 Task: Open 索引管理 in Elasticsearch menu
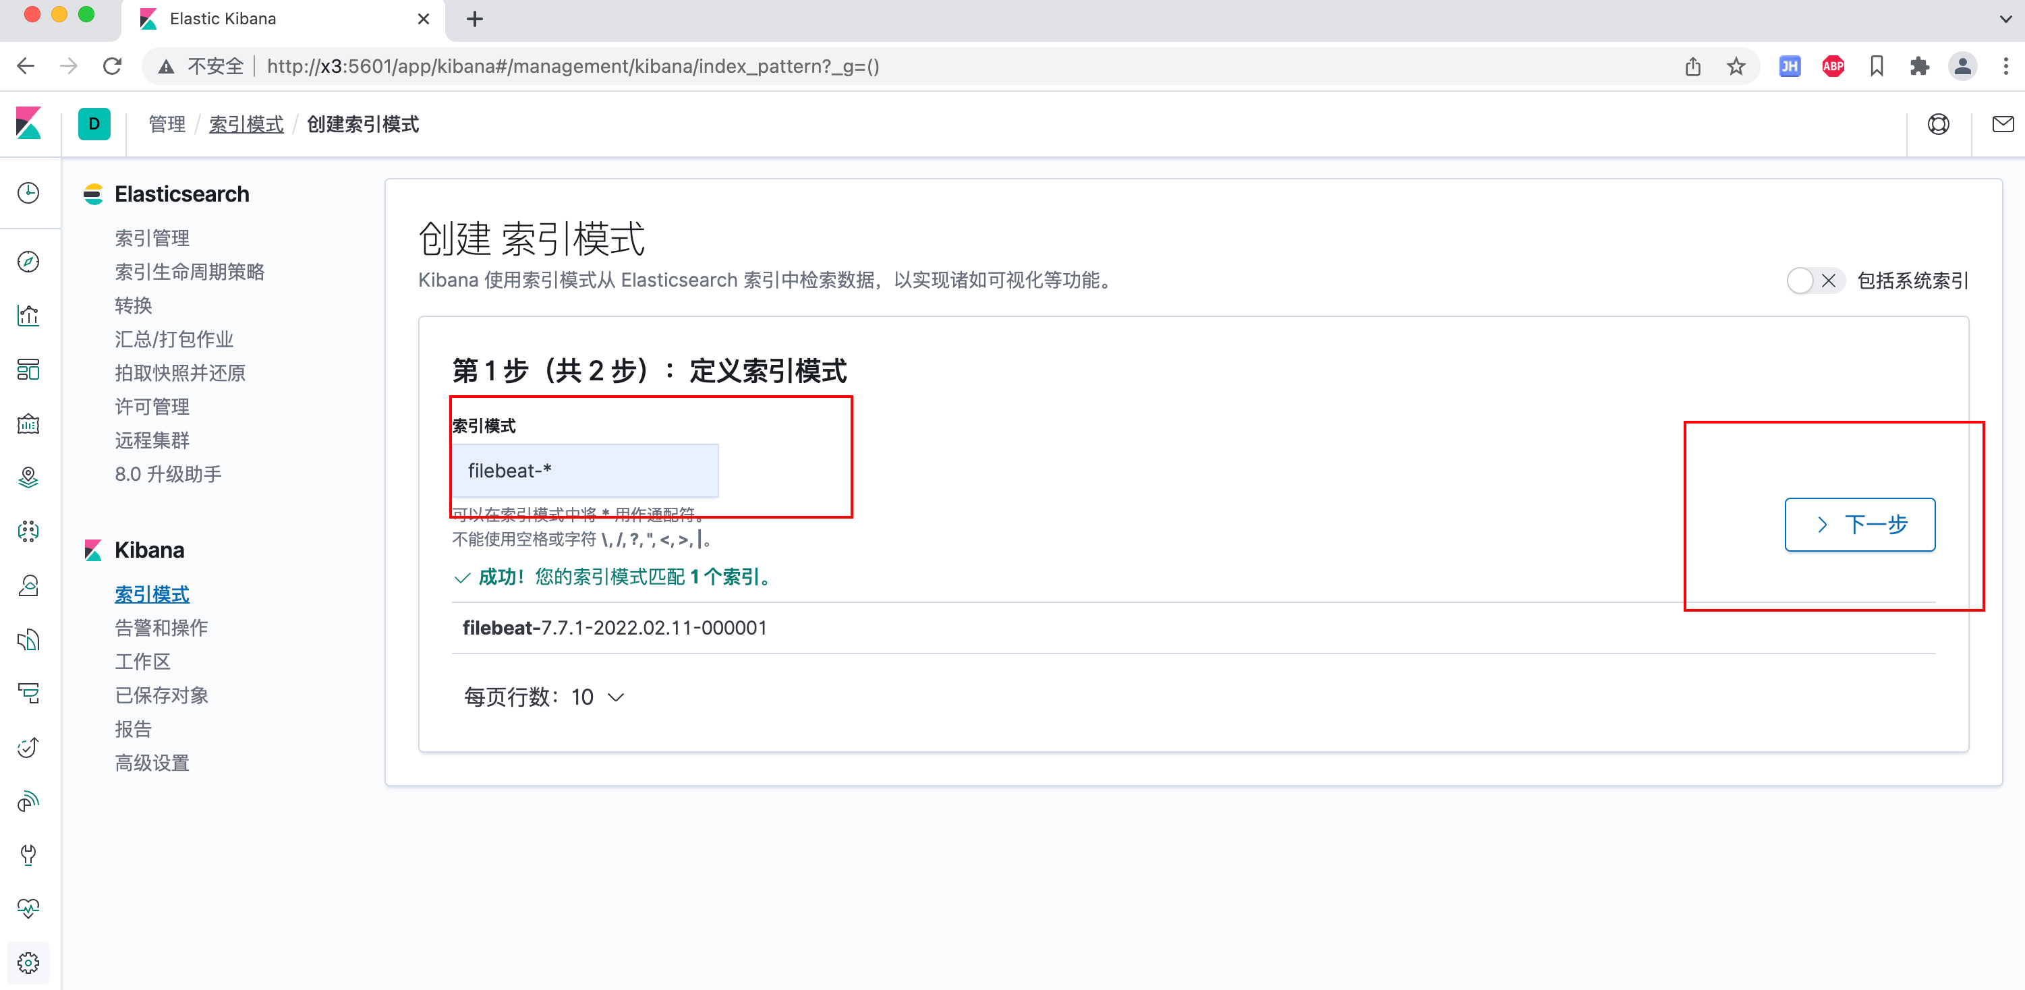click(x=152, y=238)
